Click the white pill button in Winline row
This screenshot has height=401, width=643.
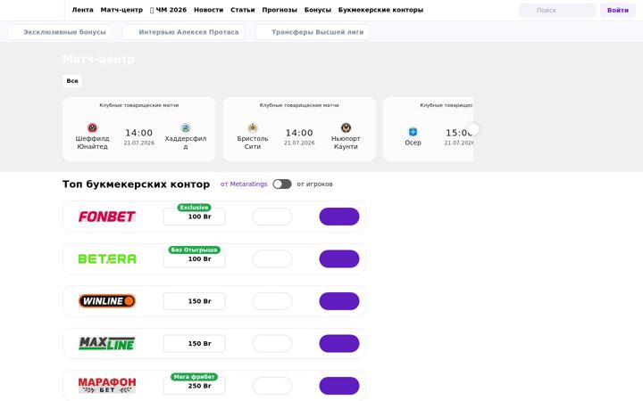pos(272,301)
